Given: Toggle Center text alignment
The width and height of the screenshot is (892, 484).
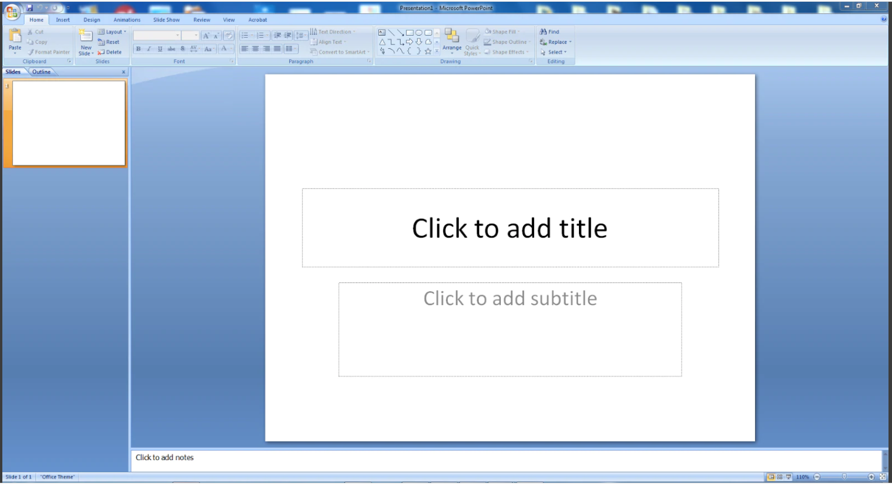Looking at the screenshot, I should click(255, 49).
